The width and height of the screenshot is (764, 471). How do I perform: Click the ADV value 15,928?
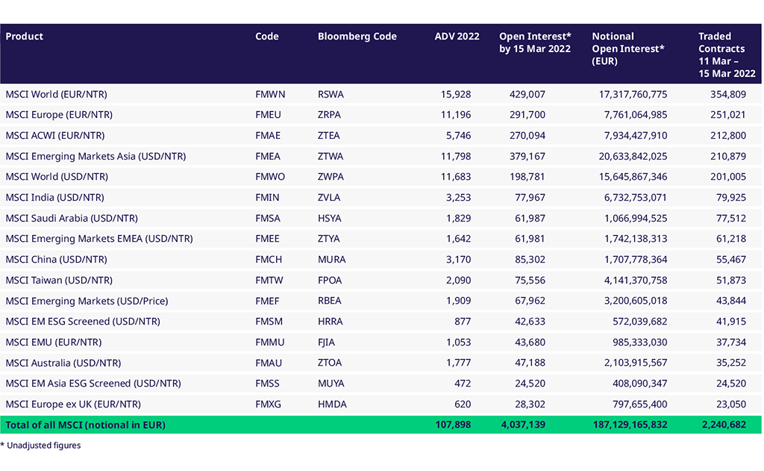click(x=456, y=95)
